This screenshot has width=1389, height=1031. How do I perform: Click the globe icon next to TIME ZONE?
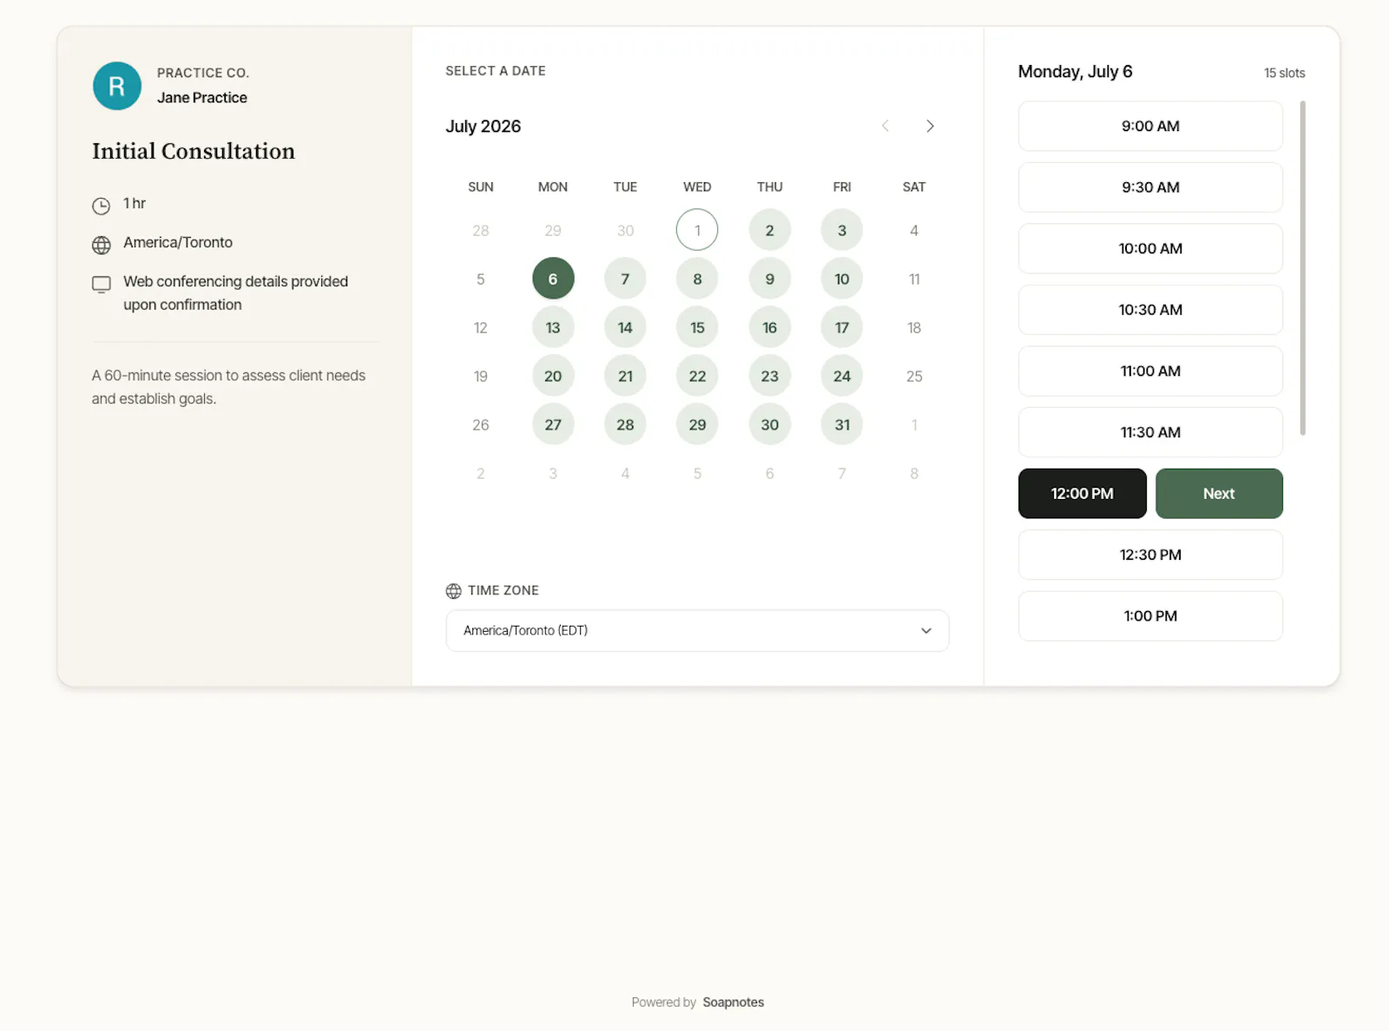pos(453,591)
